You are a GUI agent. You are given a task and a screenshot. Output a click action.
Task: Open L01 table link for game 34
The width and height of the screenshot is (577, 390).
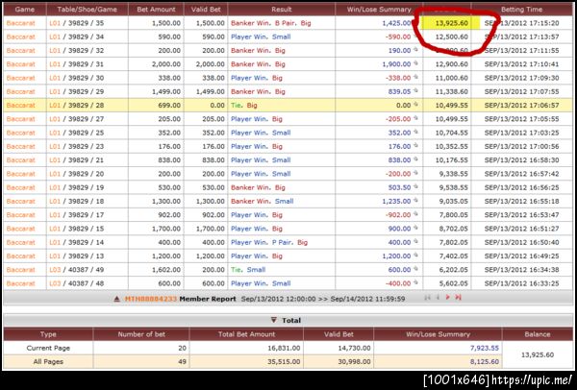click(55, 37)
